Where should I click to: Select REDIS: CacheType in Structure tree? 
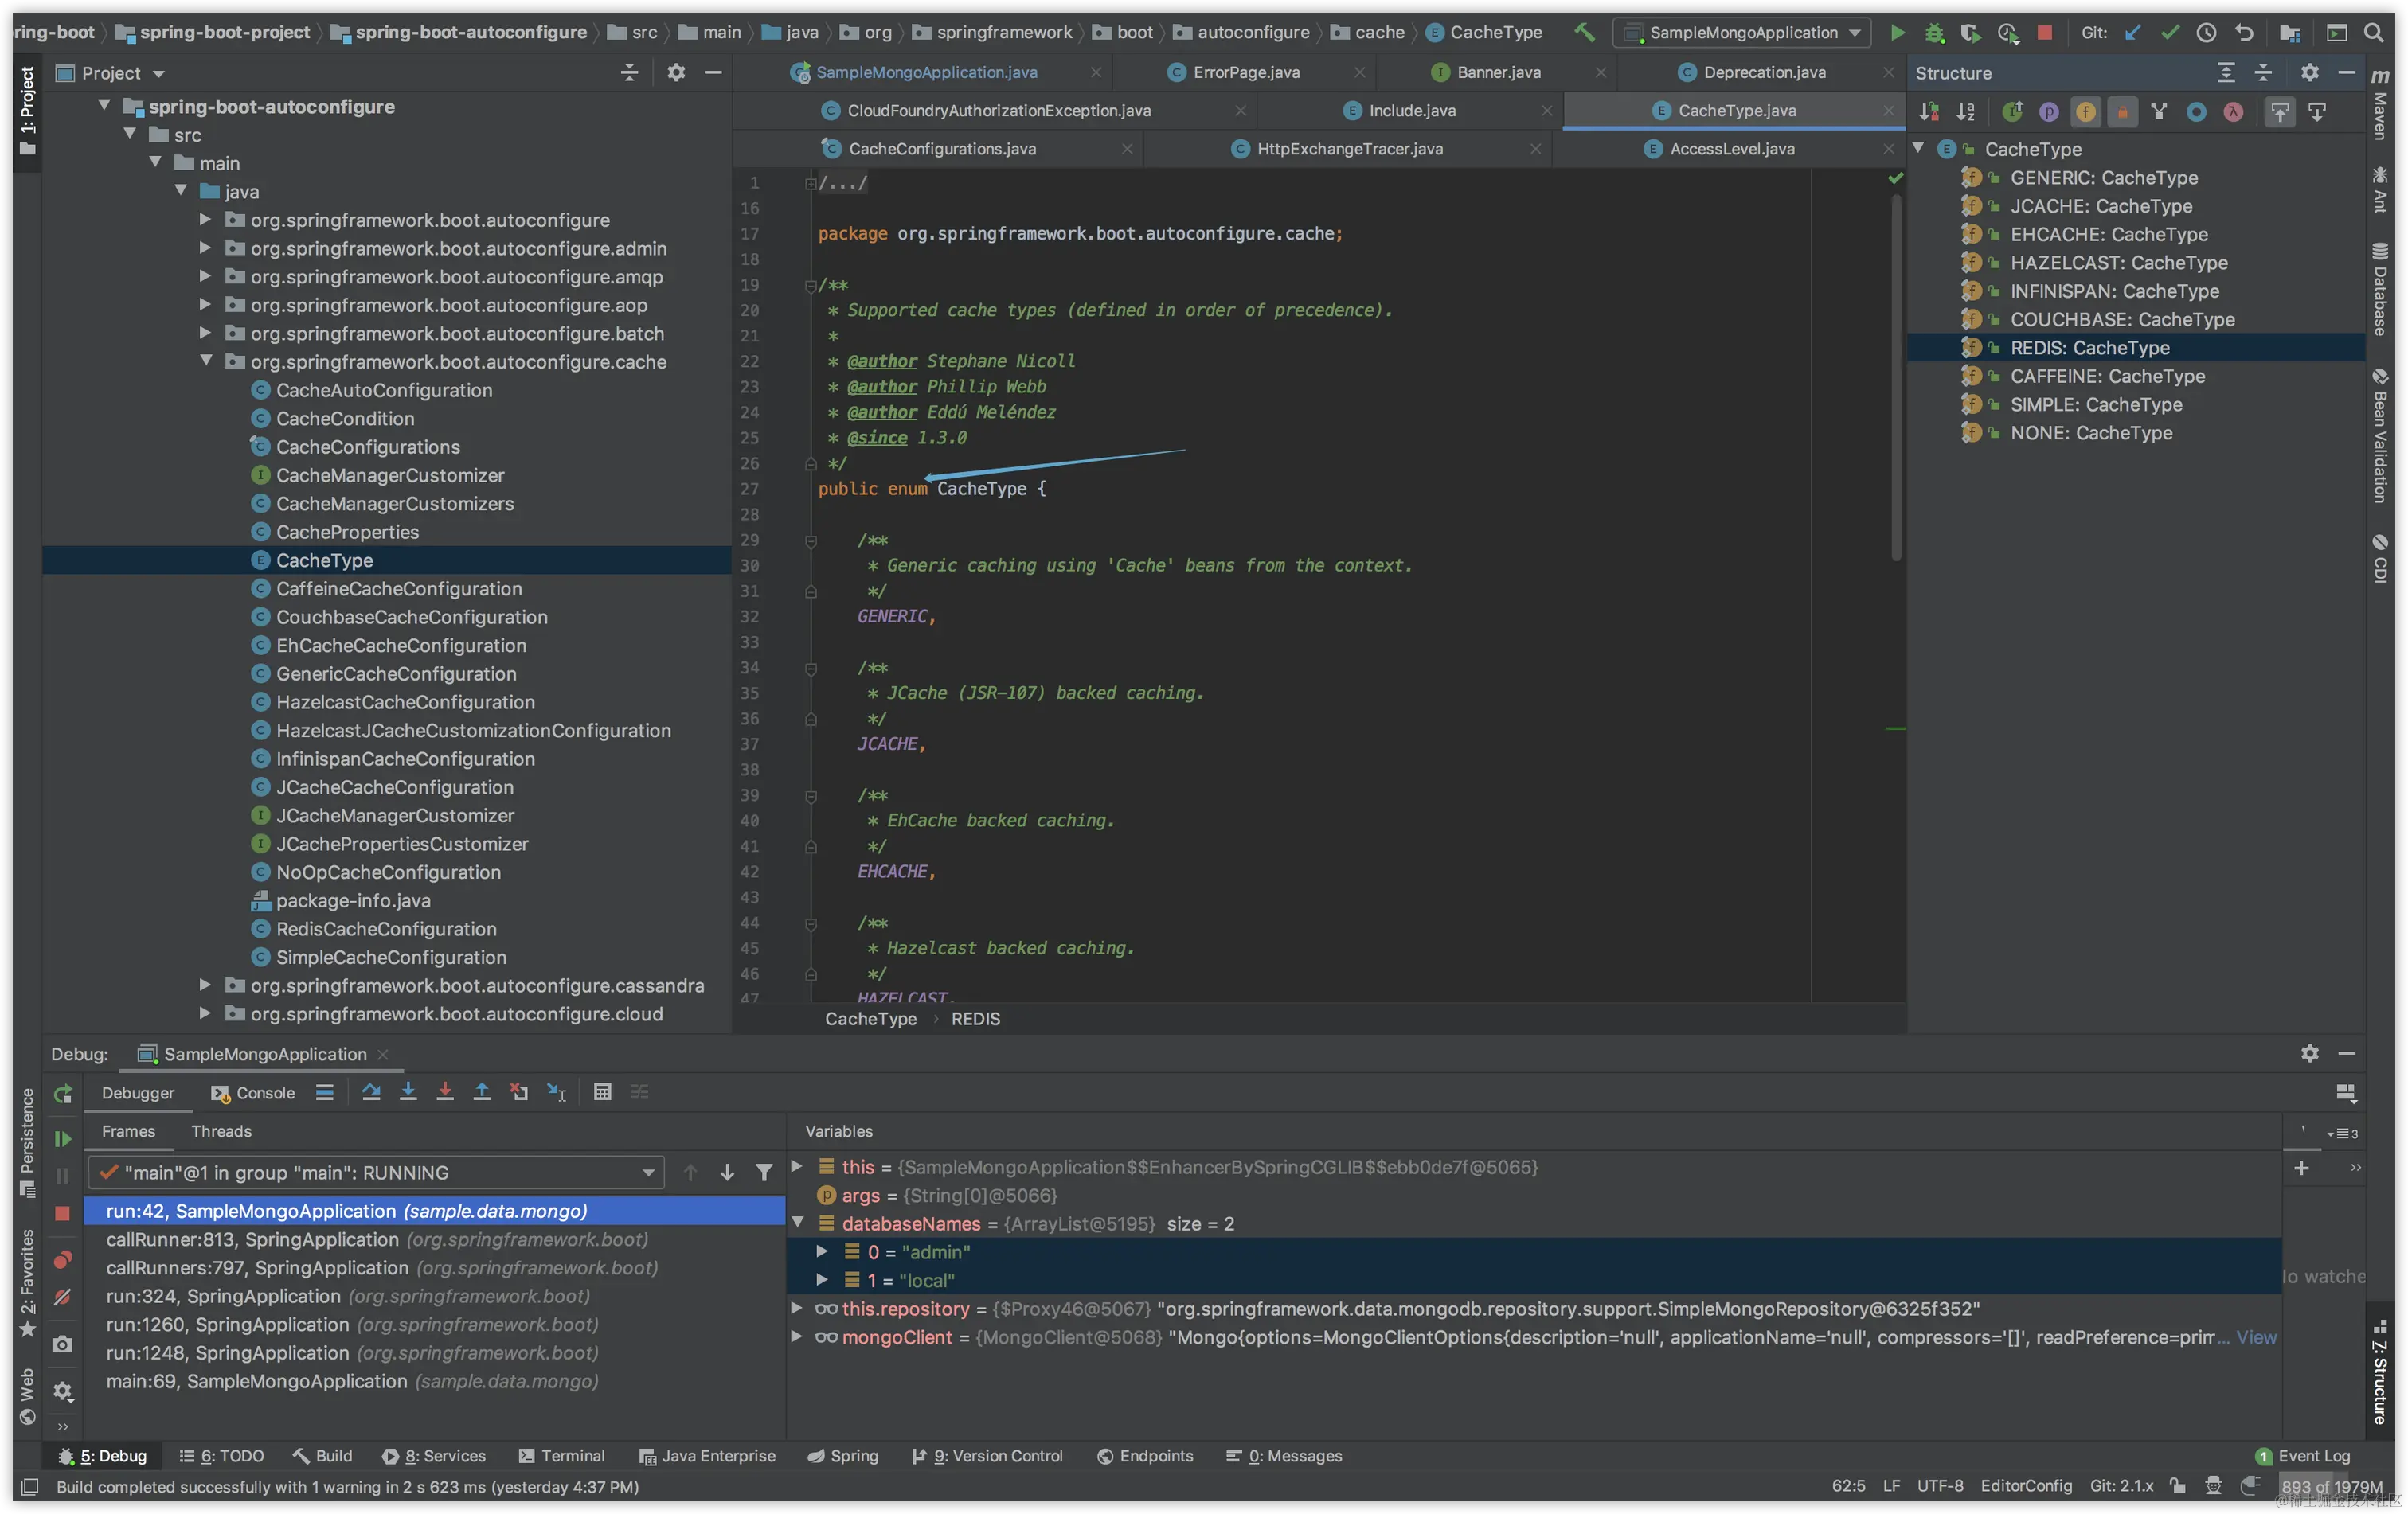(2089, 348)
